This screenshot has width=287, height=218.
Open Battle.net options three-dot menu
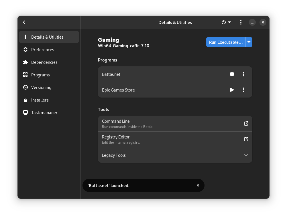coord(243,74)
